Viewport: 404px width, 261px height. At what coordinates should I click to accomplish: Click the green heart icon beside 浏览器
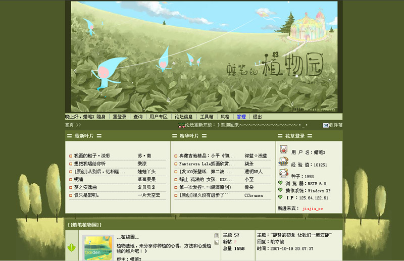(x=280, y=183)
